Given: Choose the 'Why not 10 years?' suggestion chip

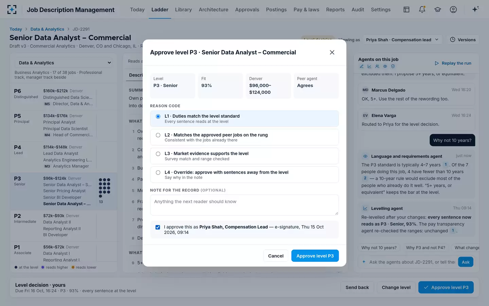Looking at the screenshot, I should [x=379, y=248].
